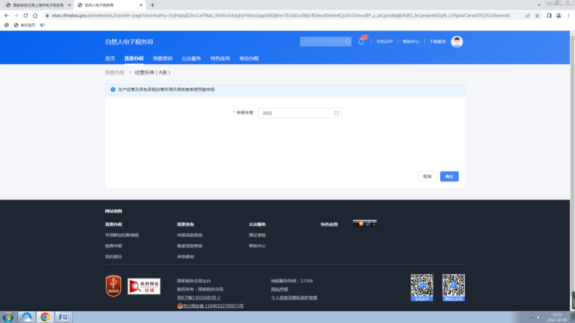Screen dimensions: 575x323
Task: Click the Chrome bookmark star icon
Action: pos(537,15)
